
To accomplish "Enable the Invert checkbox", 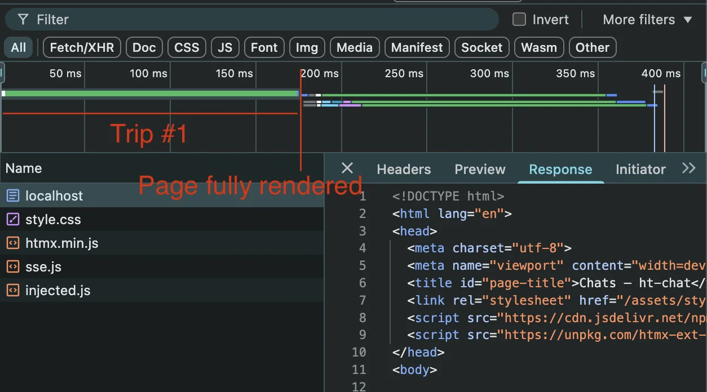I will [x=519, y=20].
